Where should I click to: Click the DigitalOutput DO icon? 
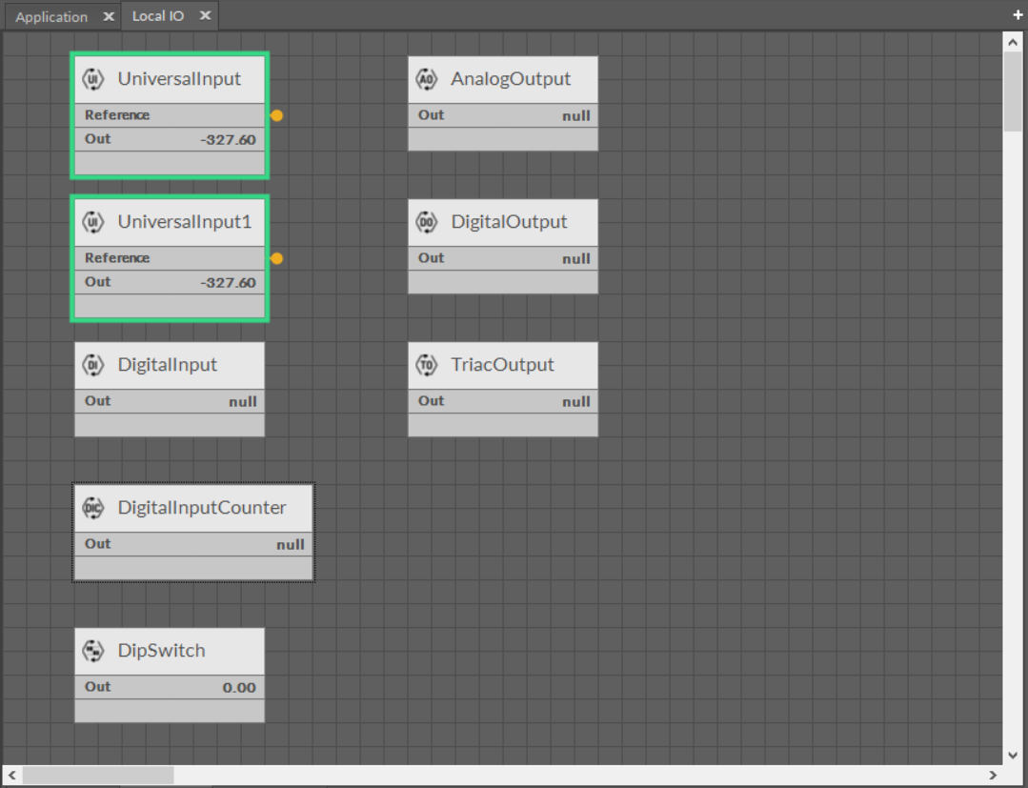[x=426, y=222]
